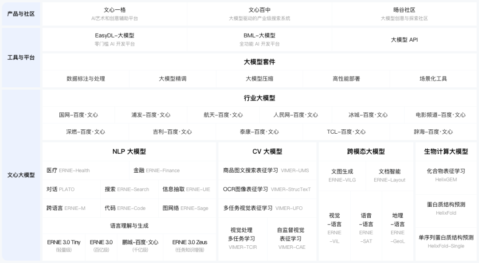Image resolution: width=479 pixels, height=263 pixels.
Task: Select 大模型压缩 cell
Action: click(x=259, y=79)
